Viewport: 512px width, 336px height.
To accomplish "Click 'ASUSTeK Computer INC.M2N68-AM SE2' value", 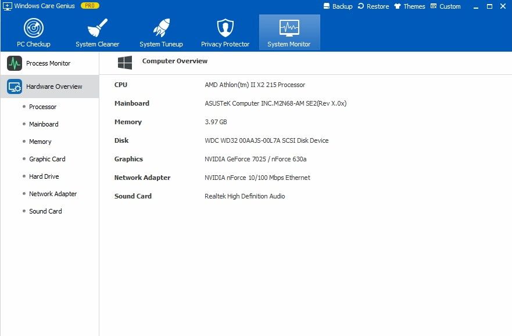I will pyautogui.click(x=275, y=103).
